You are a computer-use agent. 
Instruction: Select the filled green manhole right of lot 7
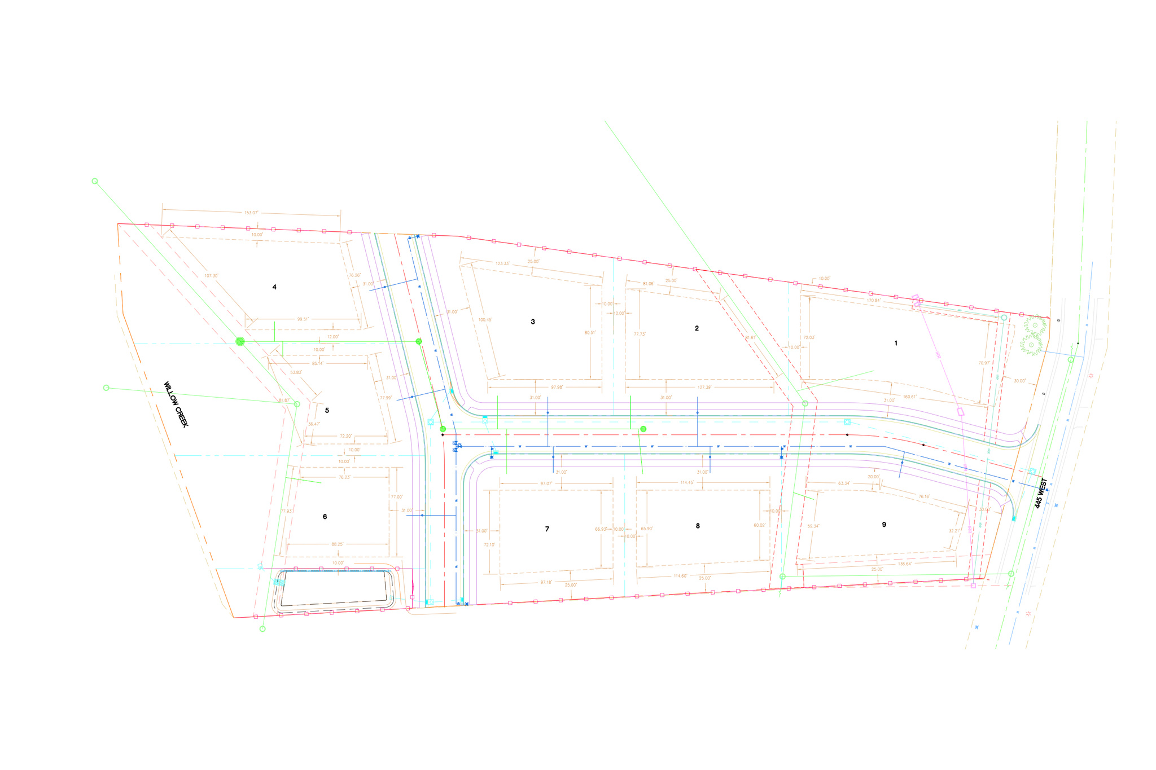(x=643, y=429)
